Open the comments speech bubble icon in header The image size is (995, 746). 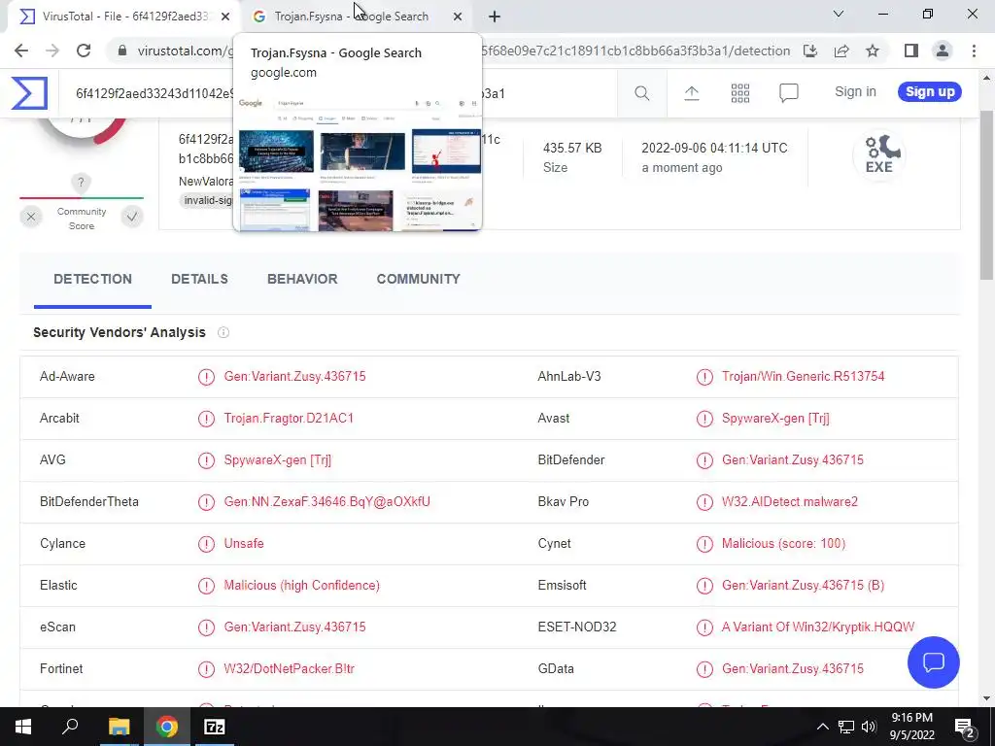pyautogui.click(x=789, y=93)
